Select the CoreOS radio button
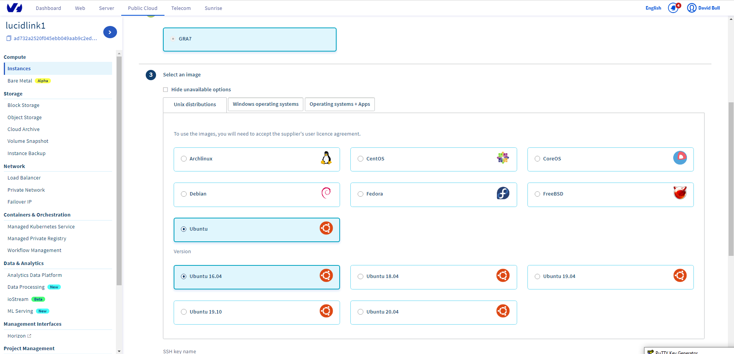This screenshot has height=354, width=734. (537, 159)
